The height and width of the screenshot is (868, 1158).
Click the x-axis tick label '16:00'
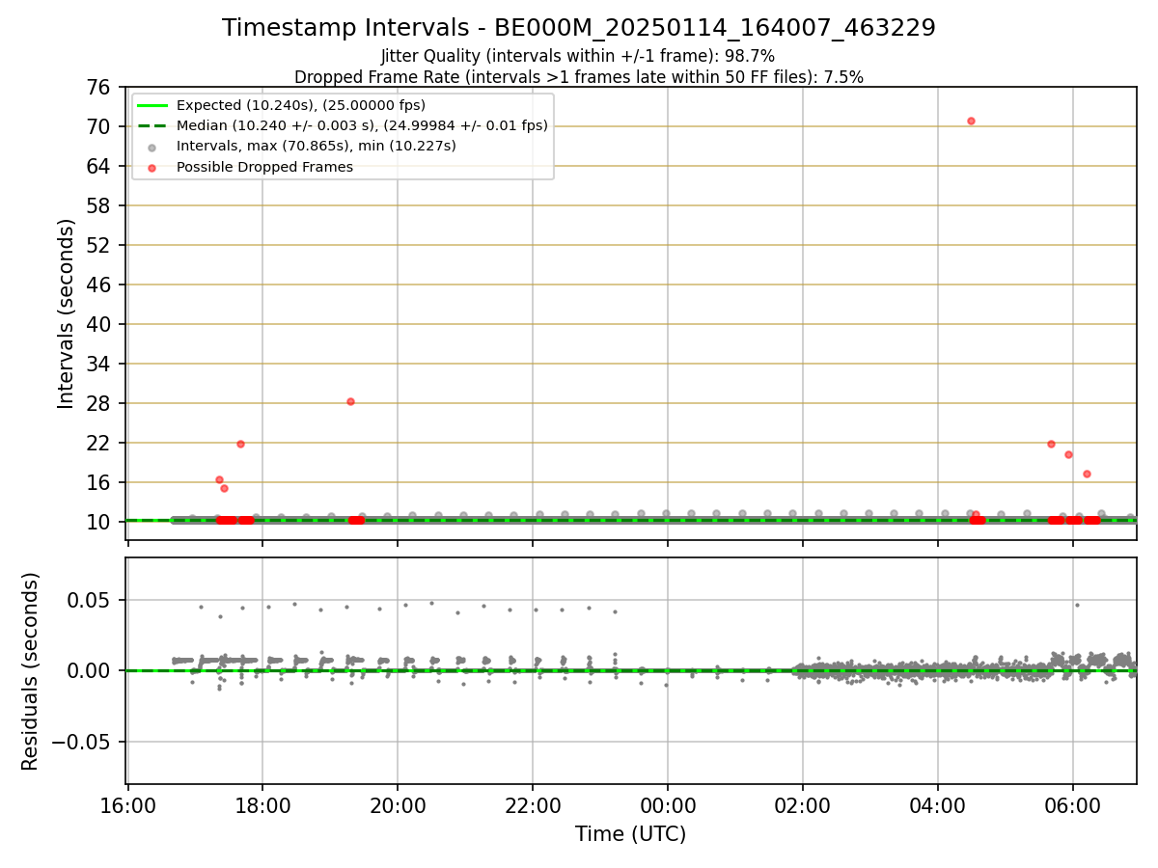(127, 804)
